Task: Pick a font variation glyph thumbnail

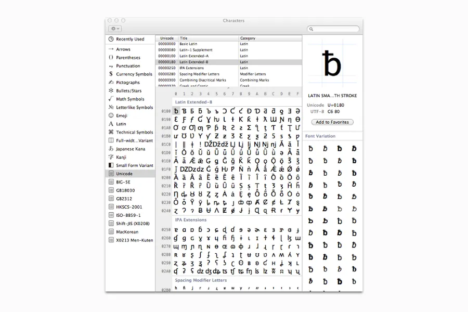Action: tap(311, 148)
